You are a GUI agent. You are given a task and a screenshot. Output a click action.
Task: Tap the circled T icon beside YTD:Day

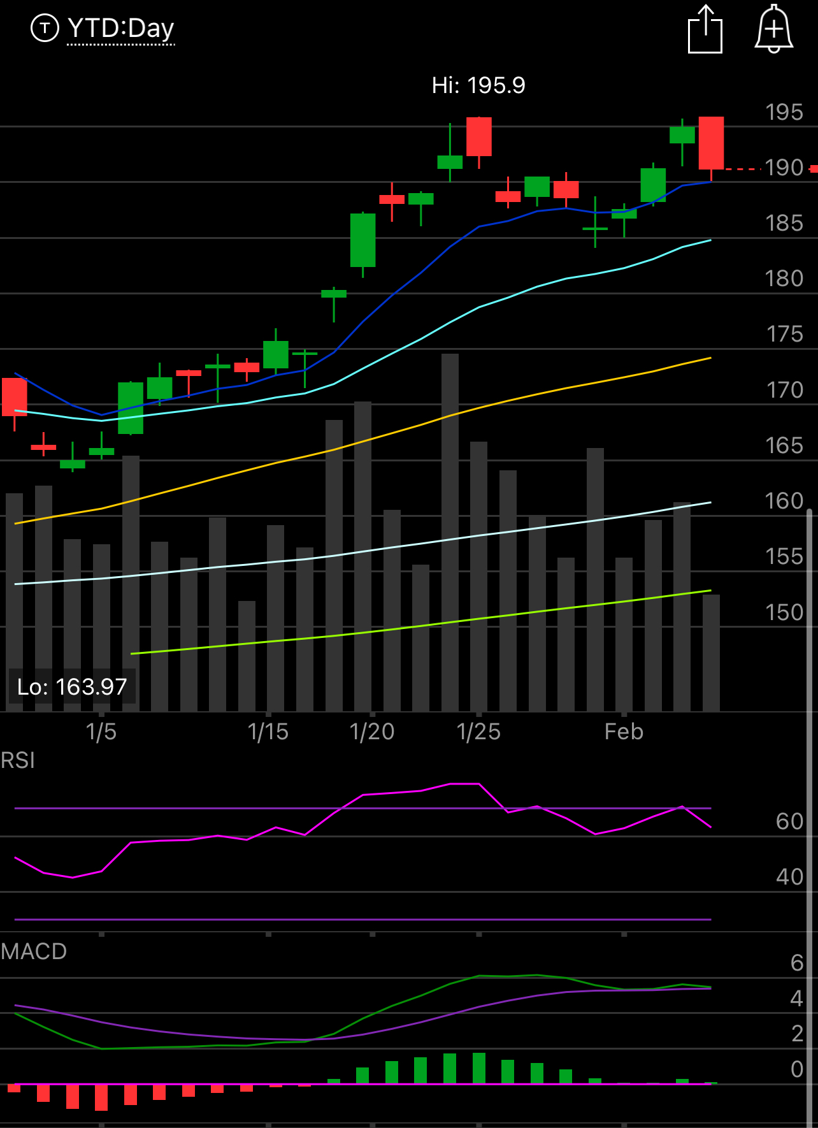[x=45, y=28]
